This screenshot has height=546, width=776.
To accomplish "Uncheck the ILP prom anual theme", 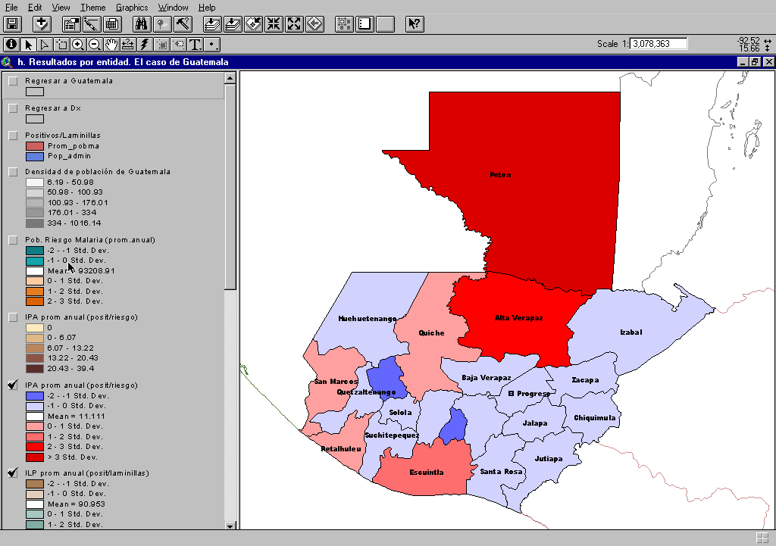I will pos(13,473).
